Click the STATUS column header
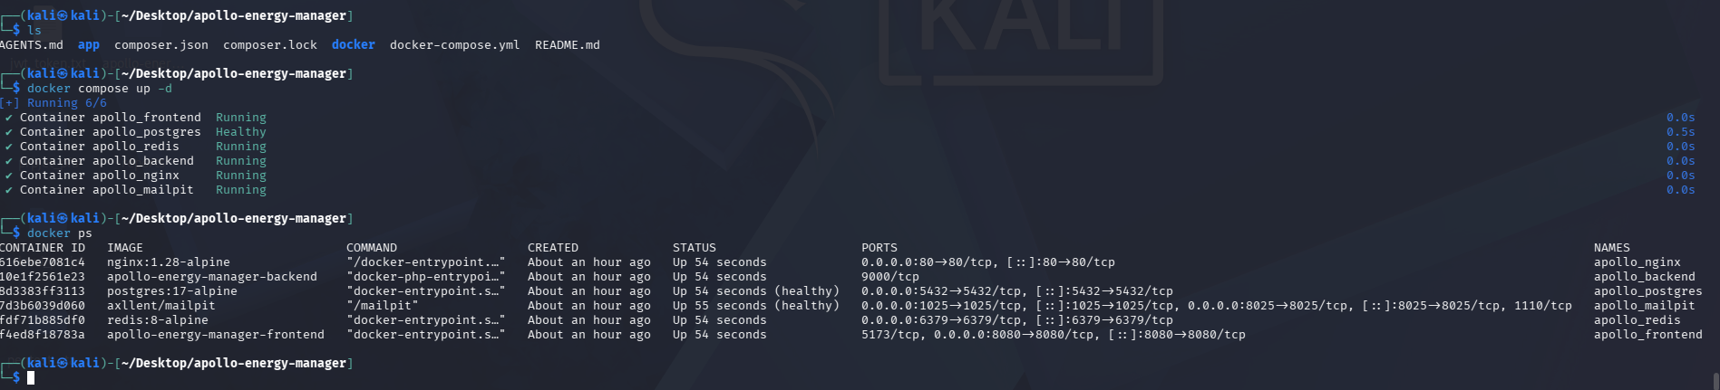Screen dimensions: 1720x390 click(695, 248)
